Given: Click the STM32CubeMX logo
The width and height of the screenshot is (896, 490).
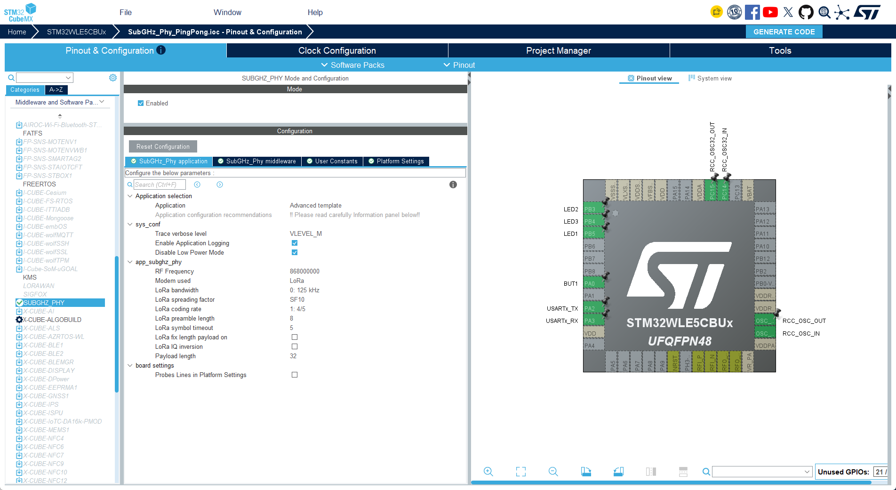Looking at the screenshot, I should [x=20, y=13].
